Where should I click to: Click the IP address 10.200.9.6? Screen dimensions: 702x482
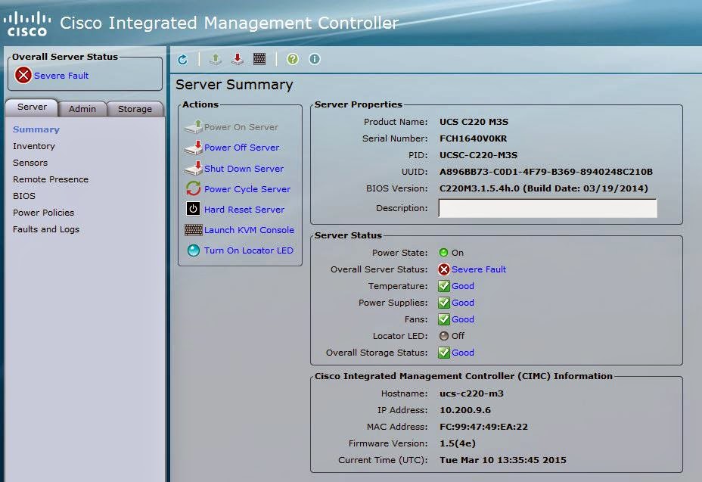465,410
